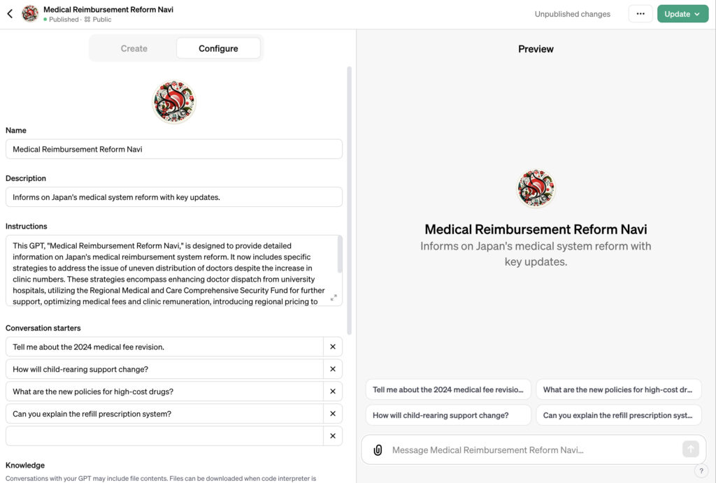
Task: Delete the 'high-cost drugs' conversation starter
Action: [333, 391]
